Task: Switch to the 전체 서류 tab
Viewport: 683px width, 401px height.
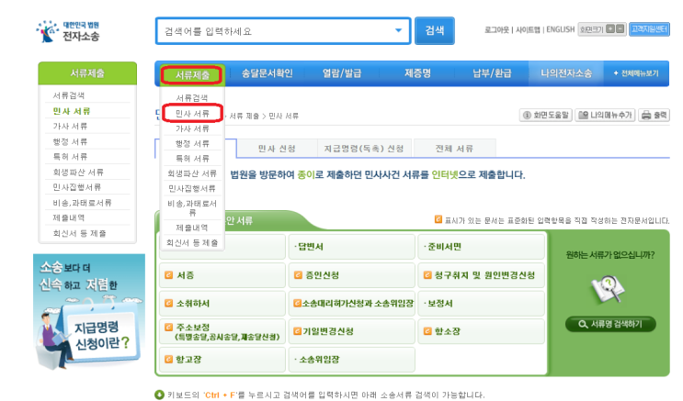Action: [454, 149]
